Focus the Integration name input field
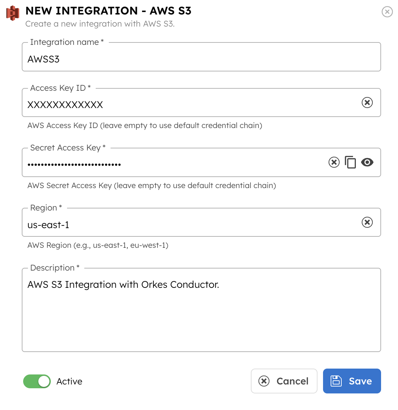Image resolution: width=398 pixels, height=410 pixels. [x=201, y=57]
